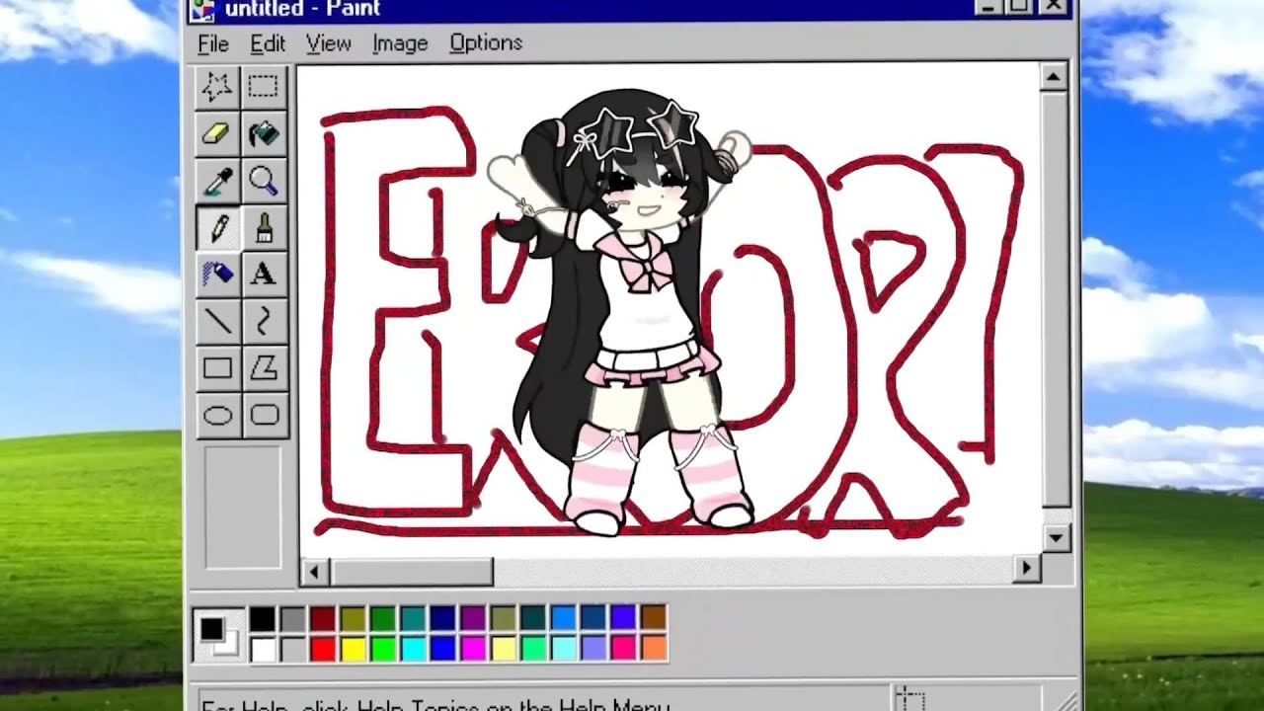Select the purple swatch in top row
The height and width of the screenshot is (711, 1264).
tap(473, 618)
